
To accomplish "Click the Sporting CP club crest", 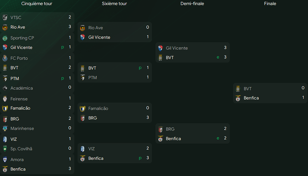I will [5, 38].
